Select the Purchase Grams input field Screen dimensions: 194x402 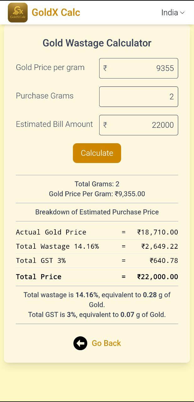tap(139, 97)
